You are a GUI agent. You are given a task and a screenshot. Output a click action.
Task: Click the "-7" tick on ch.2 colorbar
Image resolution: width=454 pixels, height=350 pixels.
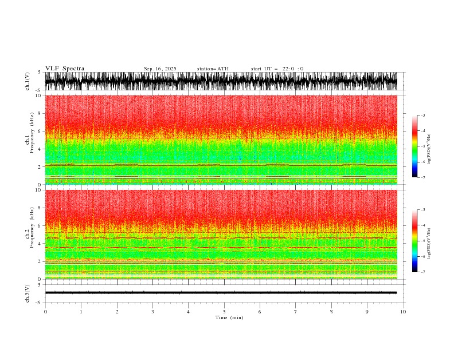tap(423, 272)
